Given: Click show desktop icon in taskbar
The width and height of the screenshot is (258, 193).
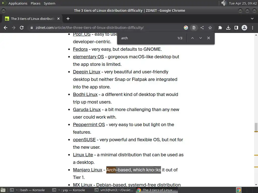Looking at the screenshot, I should 3,190.
